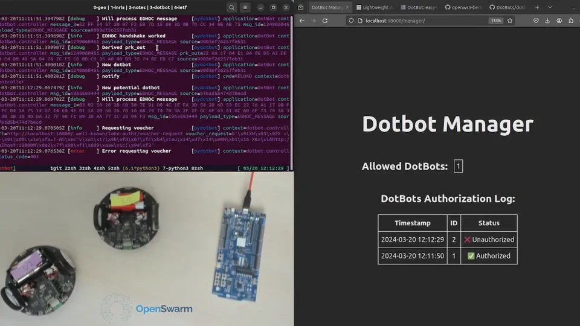Image resolution: width=580 pixels, height=326 pixels.
Task: Select the Status column header
Action: click(x=489, y=223)
